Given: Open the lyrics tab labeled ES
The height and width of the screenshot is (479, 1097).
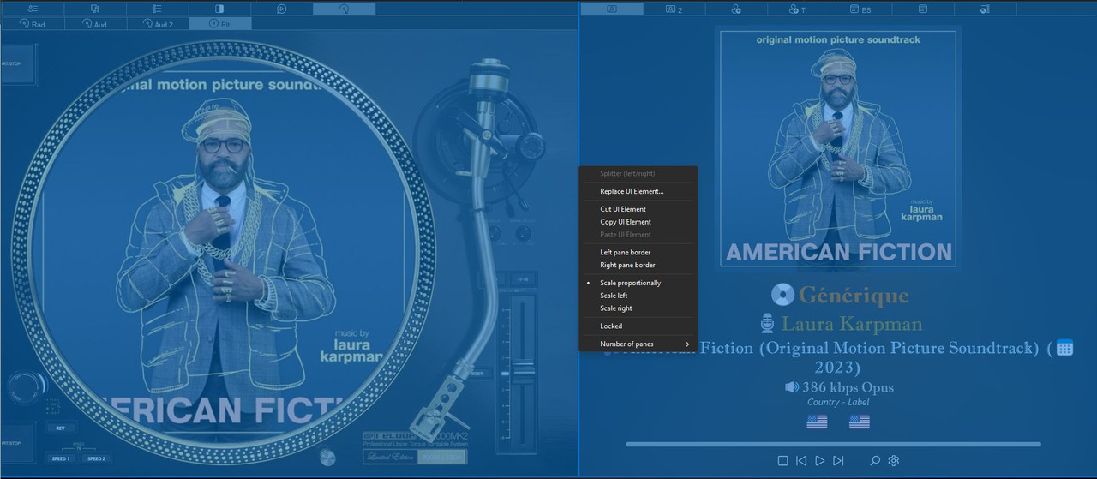Looking at the screenshot, I should coord(860,9).
